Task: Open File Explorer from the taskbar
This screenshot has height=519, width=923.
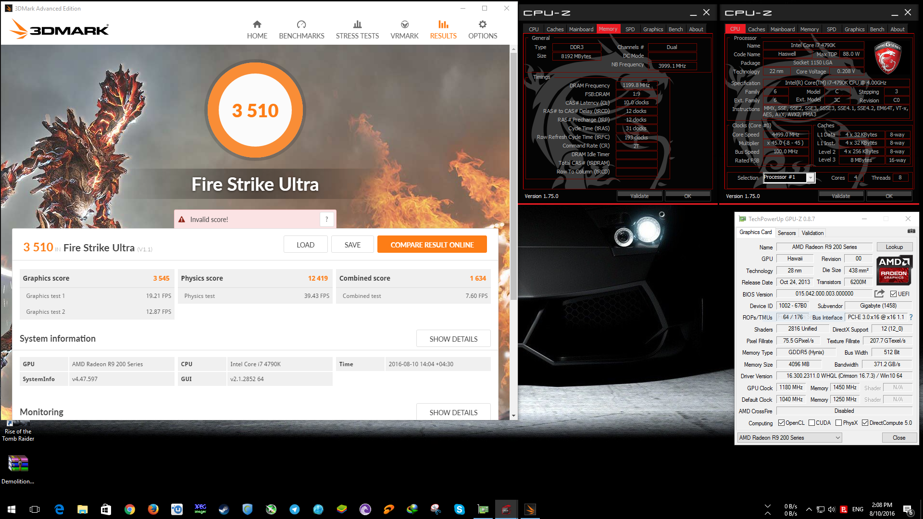Action: click(x=83, y=509)
